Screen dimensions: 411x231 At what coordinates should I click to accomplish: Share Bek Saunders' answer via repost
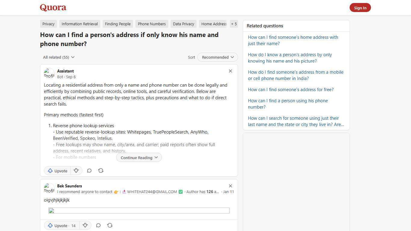click(x=110, y=225)
